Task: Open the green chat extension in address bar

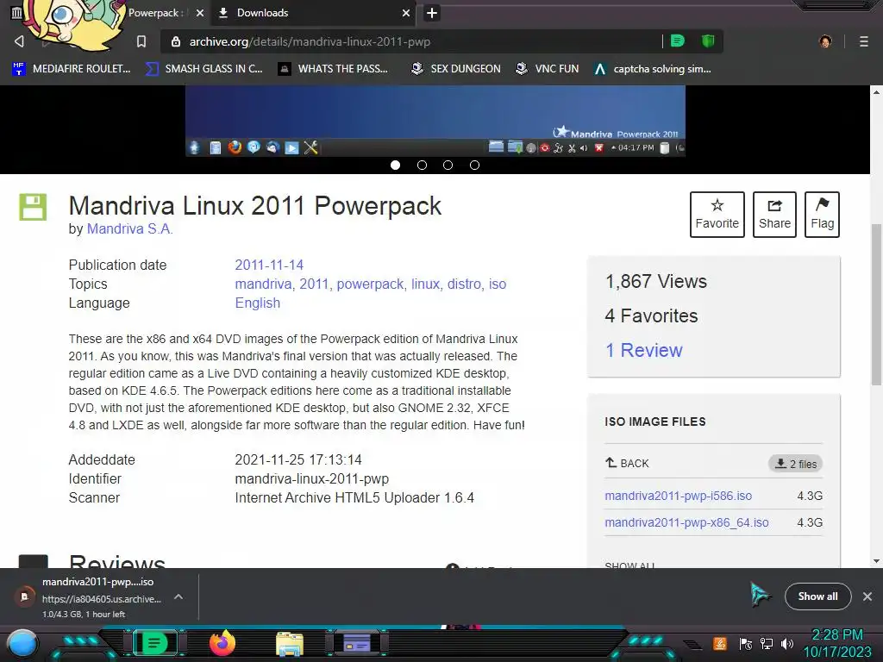Action: (x=678, y=41)
